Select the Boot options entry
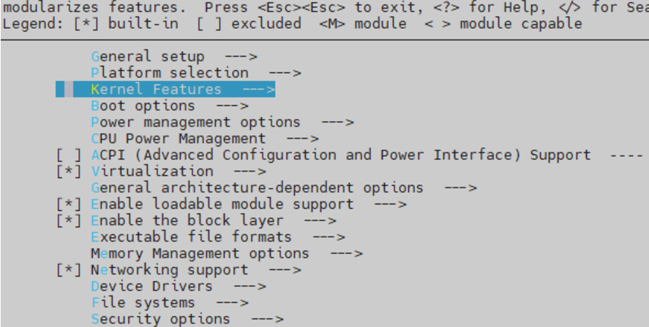649x327 pixels. pyautogui.click(x=143, y=106)
